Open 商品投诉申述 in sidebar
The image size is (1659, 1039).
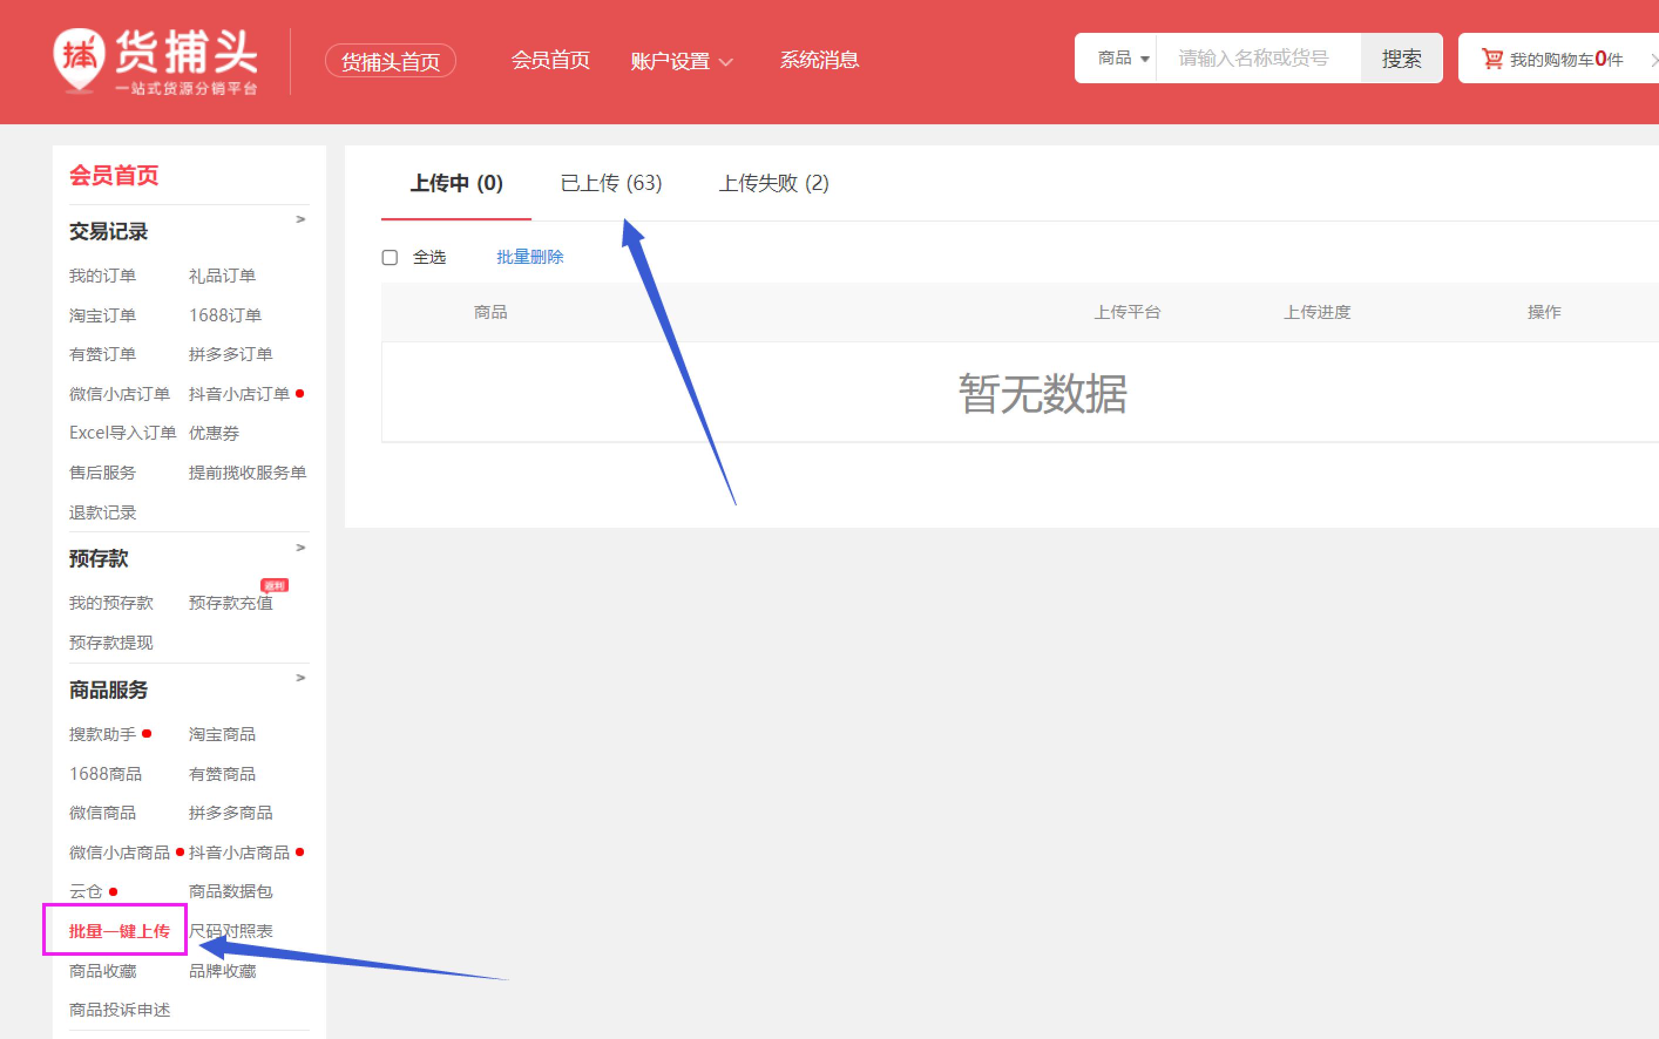(x=119, y=1010)
